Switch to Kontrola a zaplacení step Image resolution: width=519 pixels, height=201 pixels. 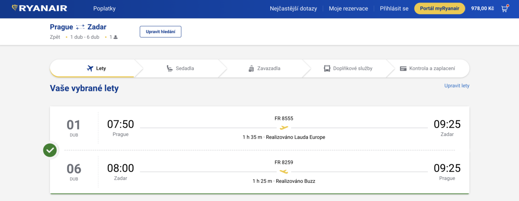(x=427, y=68)
